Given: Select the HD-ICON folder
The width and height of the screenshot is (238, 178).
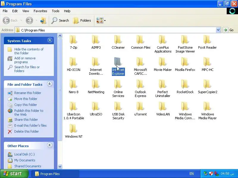Looking at the screenshot, I should [x=73, y=64].
